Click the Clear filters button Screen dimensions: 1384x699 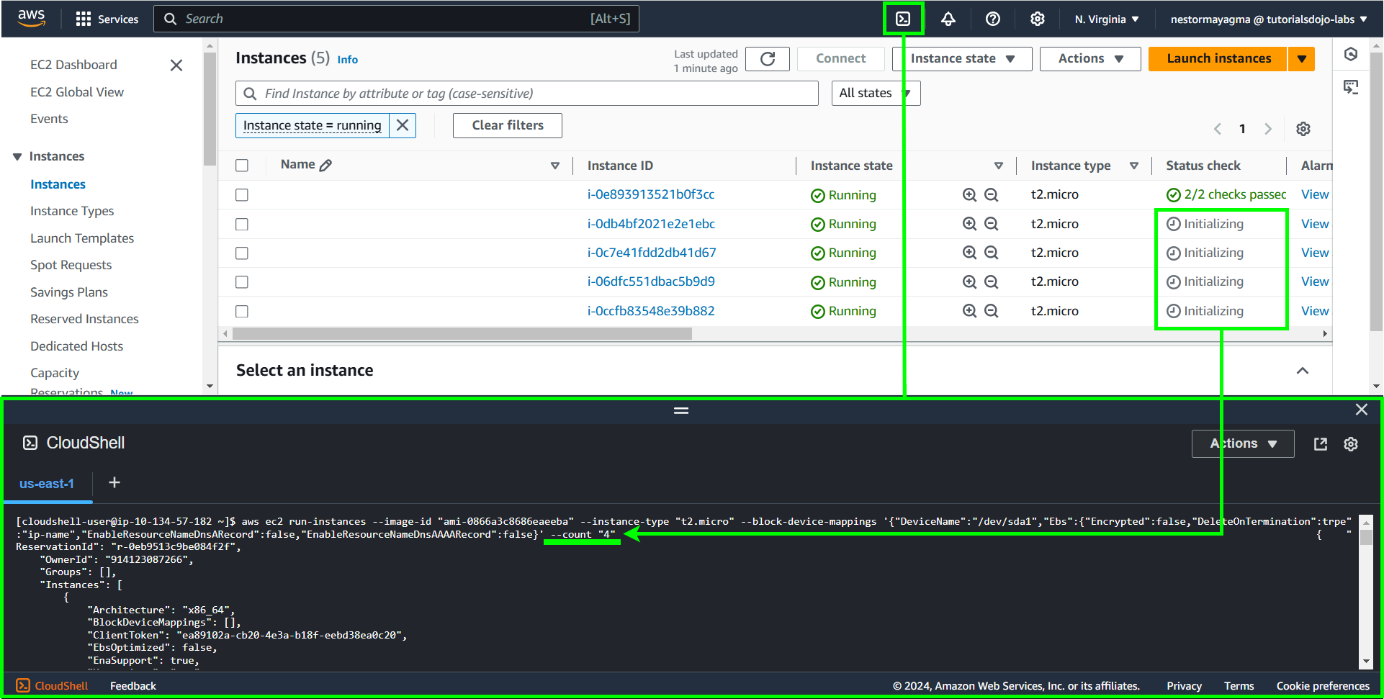click(x=508, y=125)
